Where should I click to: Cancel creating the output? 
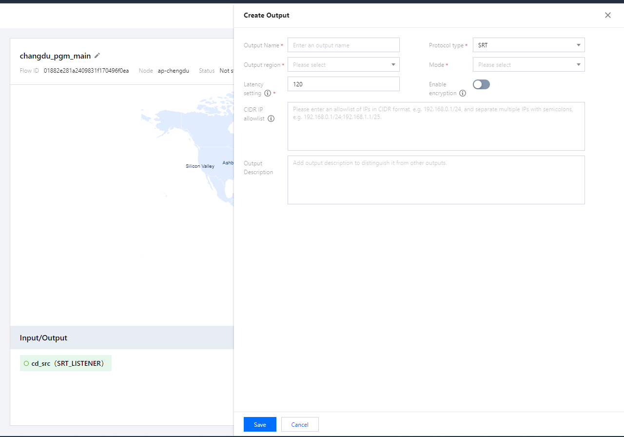(300, 424)
